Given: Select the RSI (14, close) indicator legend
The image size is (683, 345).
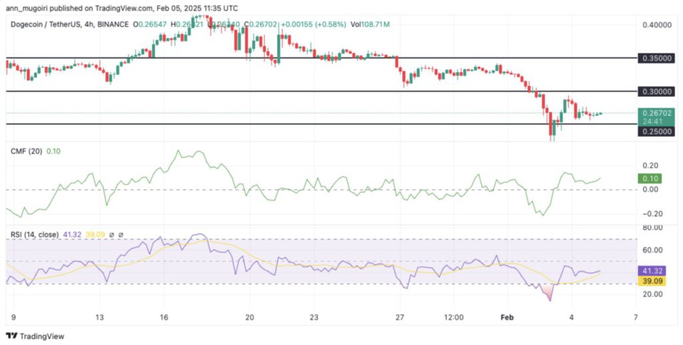Looking at the screenshot, I should [x=35, y=235].
